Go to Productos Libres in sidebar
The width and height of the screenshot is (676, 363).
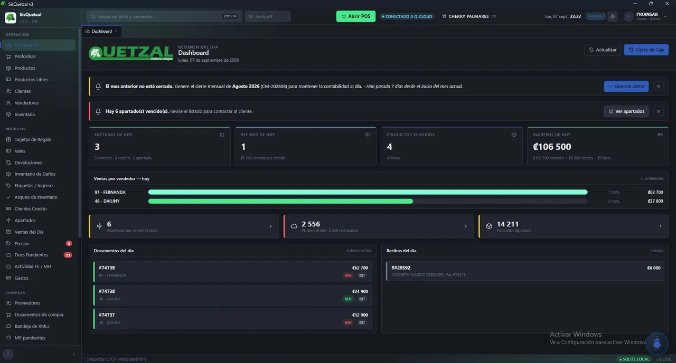39,80
